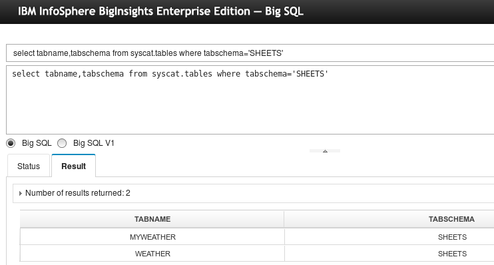
Task: Click the IBM InfoSphere BigInsights title text
Action: pos(160,11)
